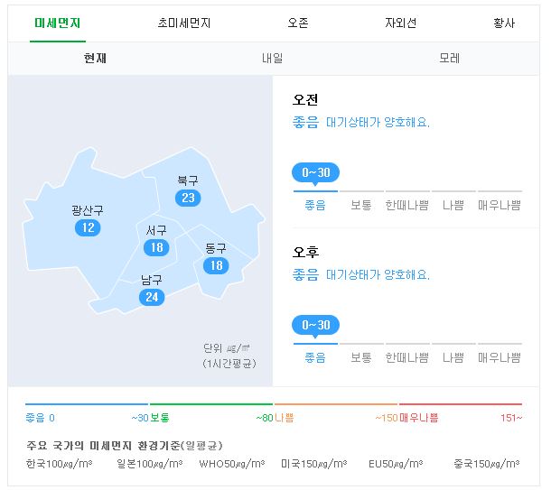
Task: Click the 보통 level under 오후 scale
Action: tap(361, 357)
